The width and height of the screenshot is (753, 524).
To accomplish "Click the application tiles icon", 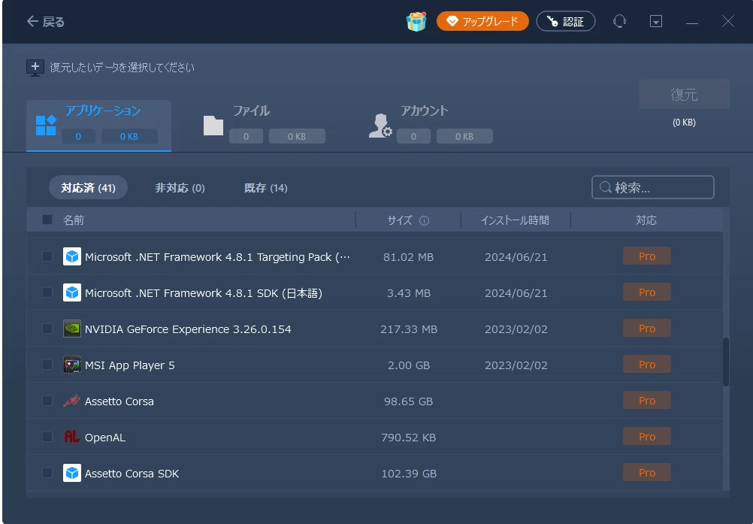I will point(46,126).
